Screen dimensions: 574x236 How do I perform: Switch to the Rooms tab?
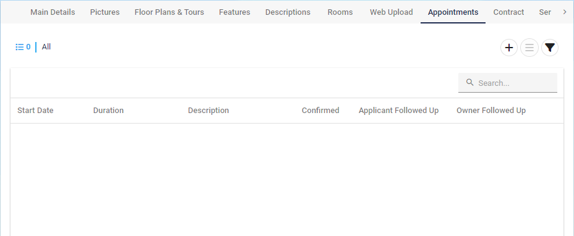coord(340,12)
